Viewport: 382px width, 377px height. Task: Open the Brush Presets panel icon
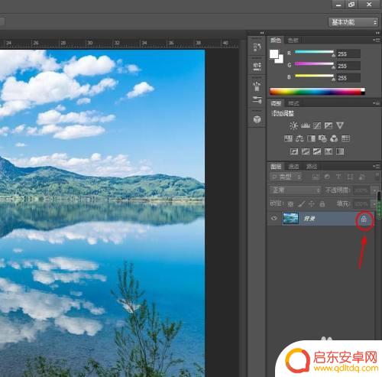point(257,99)
